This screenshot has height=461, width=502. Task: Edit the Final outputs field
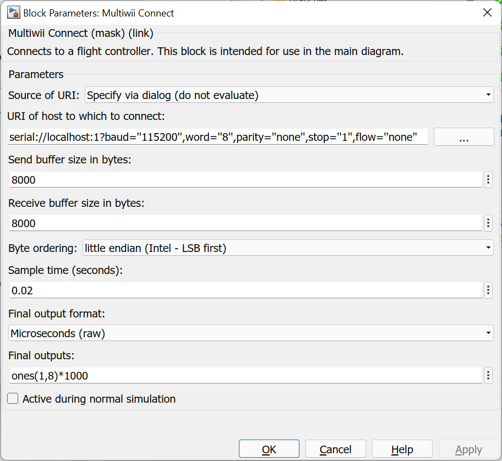[x=245, y=376]
